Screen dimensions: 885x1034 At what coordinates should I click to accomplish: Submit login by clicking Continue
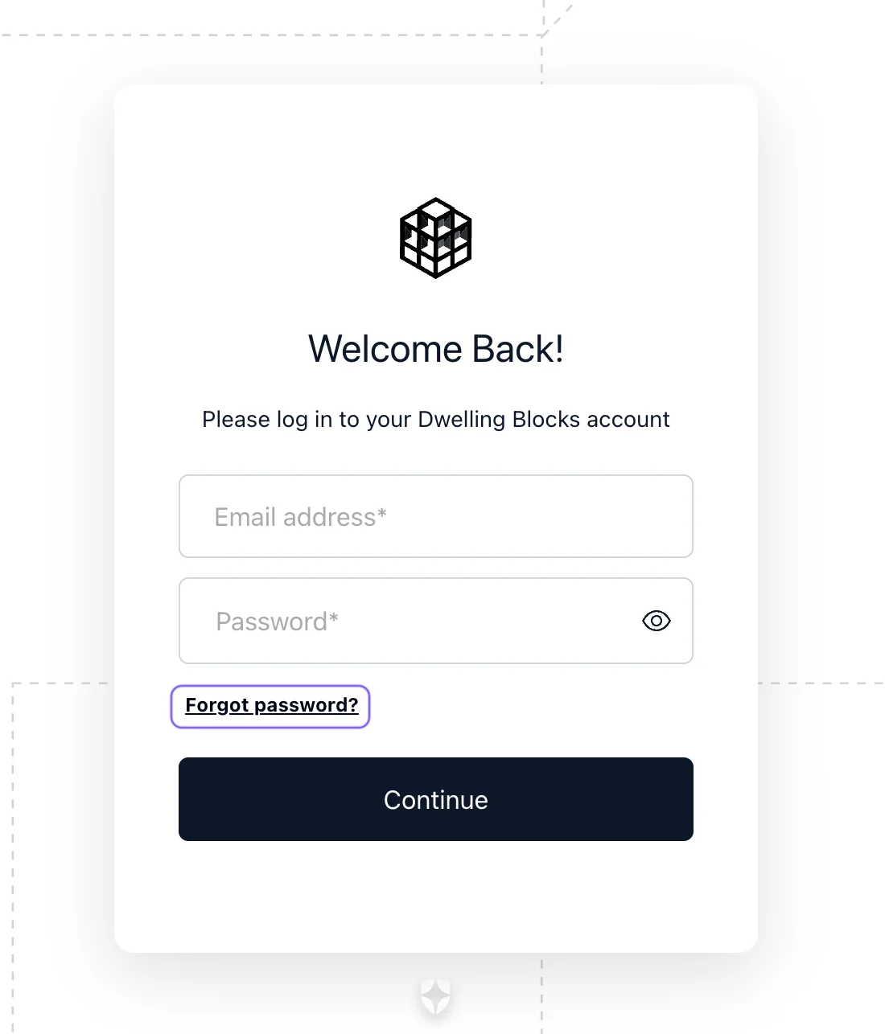pos(435,799)
